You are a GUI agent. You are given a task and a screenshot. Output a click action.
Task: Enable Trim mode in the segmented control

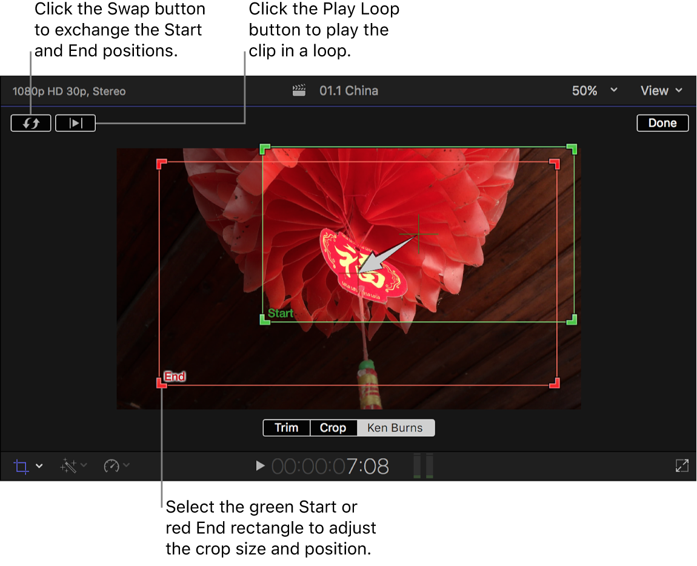click(x=285, y=428)
